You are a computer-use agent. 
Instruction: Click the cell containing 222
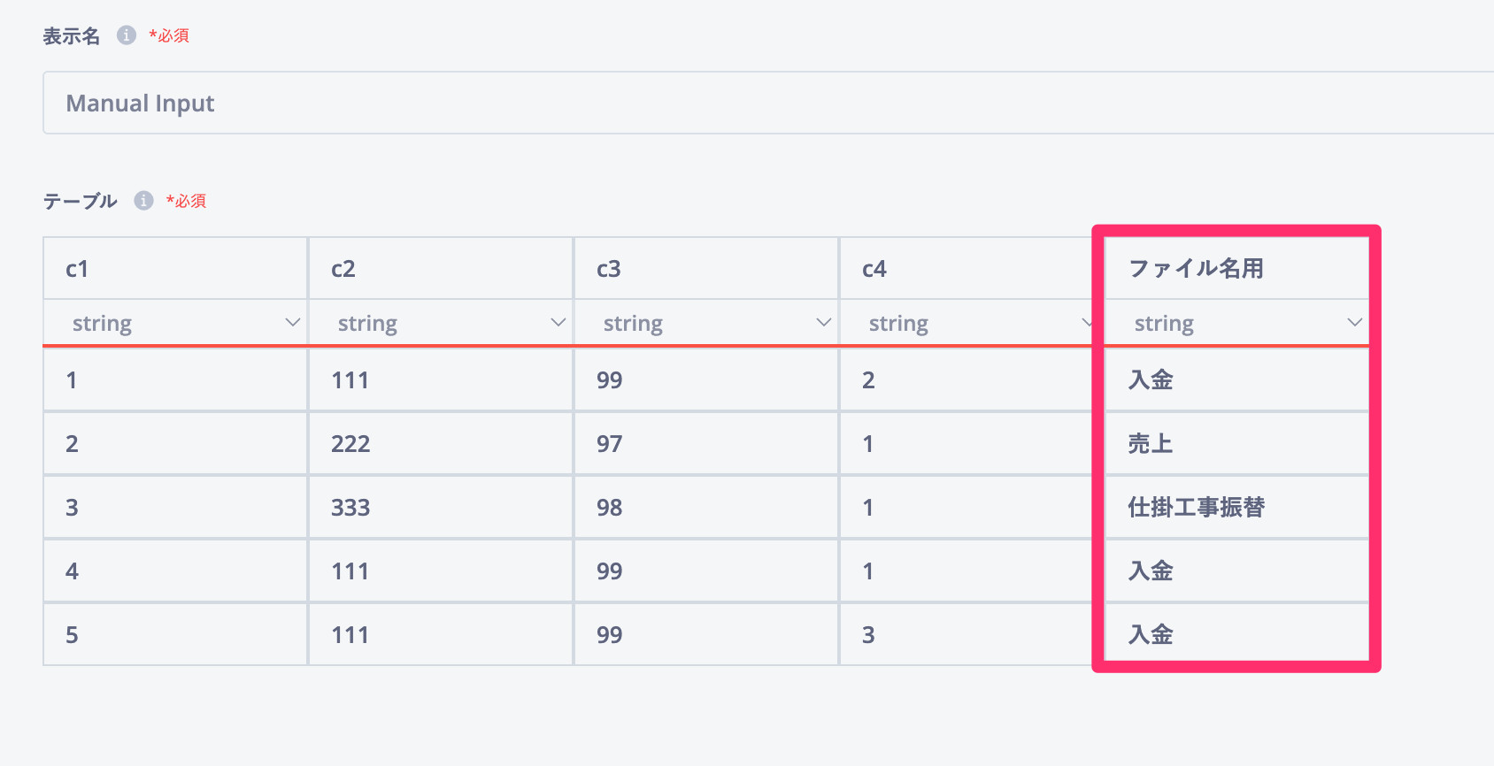point(441,444)
